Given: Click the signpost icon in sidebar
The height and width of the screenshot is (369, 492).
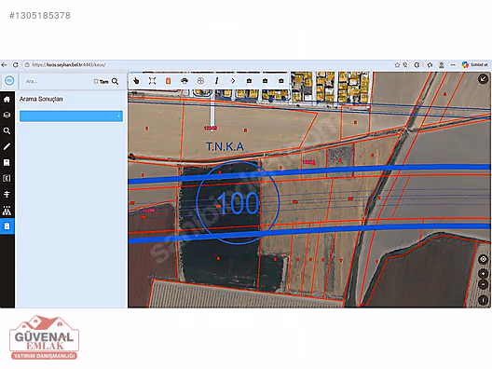Looking at the screenshot, I should point(7,194).
